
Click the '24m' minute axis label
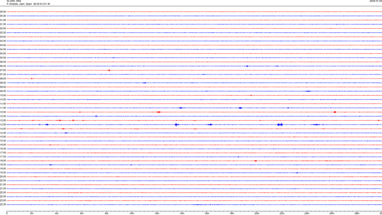coord(307,213)
